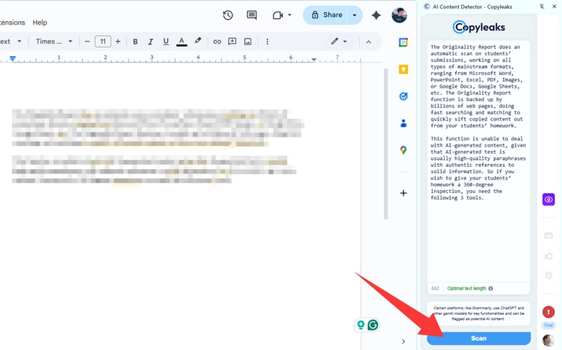This screenshot has width=562, height=350.
Task: Unpin the Copyleaks extension panel
Action: [x=542, y=6]
